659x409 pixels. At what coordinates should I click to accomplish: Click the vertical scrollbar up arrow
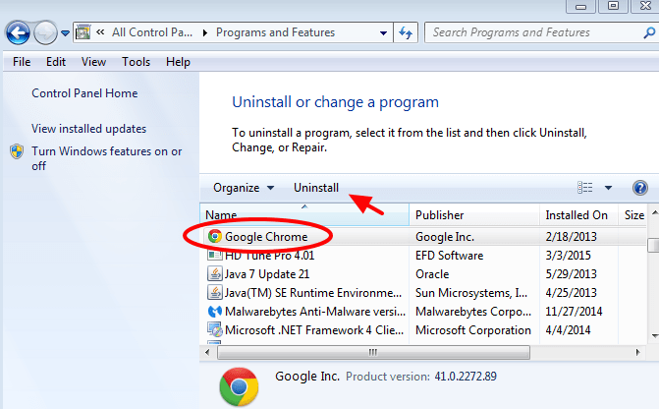point(654,213)
